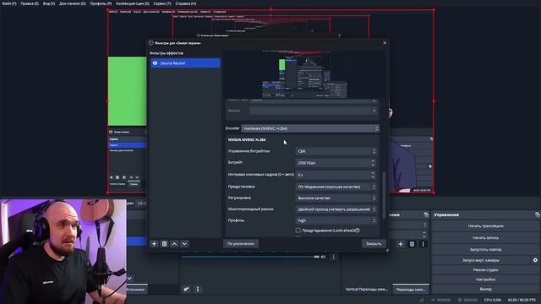Click keyframe interval spinner arrows

pyautogui.click(x=373, y=175)
